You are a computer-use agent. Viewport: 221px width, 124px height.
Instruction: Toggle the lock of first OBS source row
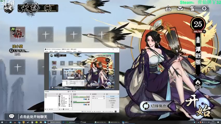click(72, 96)
